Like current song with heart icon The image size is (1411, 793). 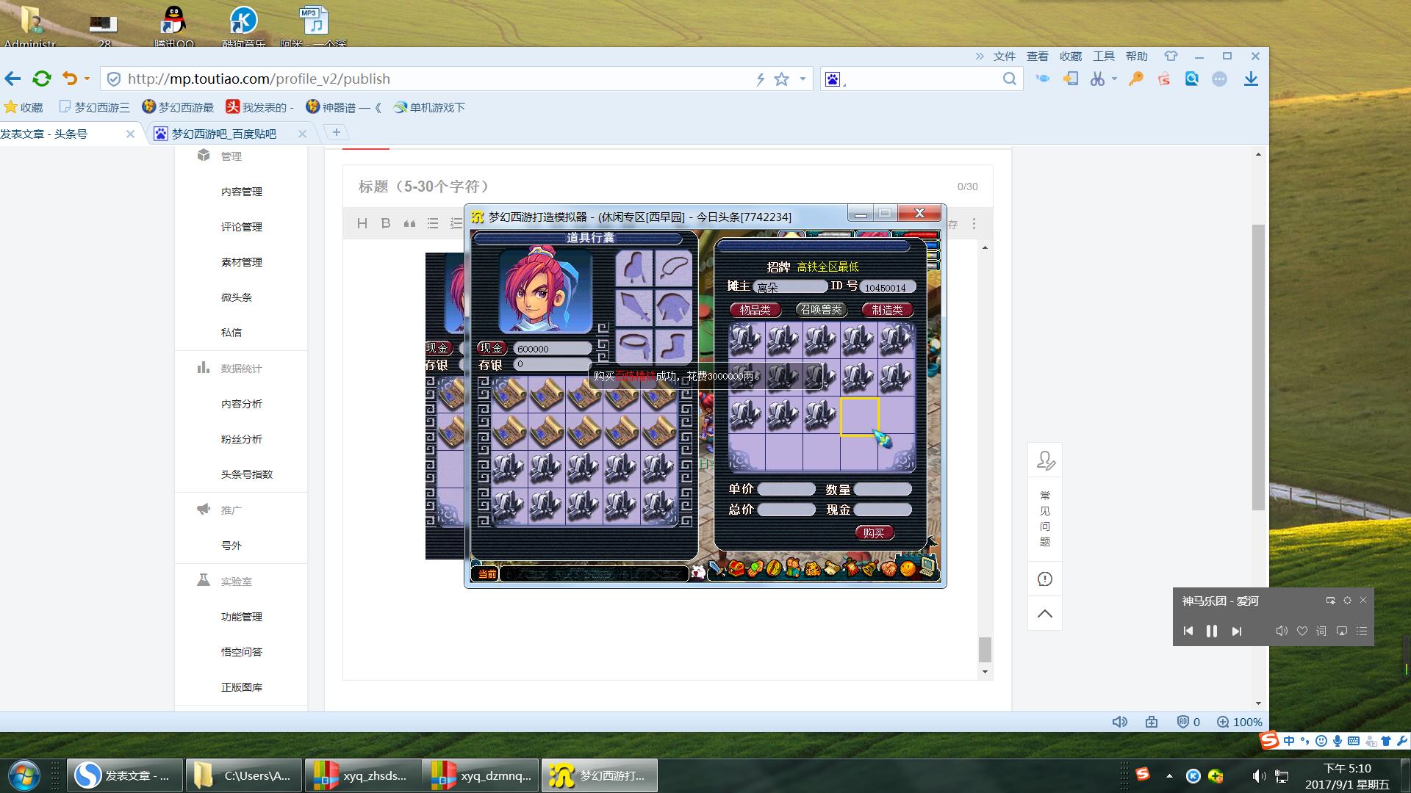coord(1302,631)
